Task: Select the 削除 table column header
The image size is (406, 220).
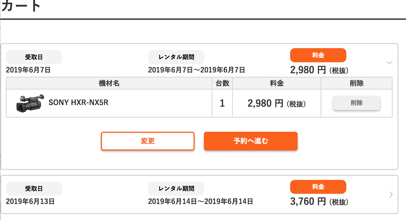Action: [x=357, y=83]
